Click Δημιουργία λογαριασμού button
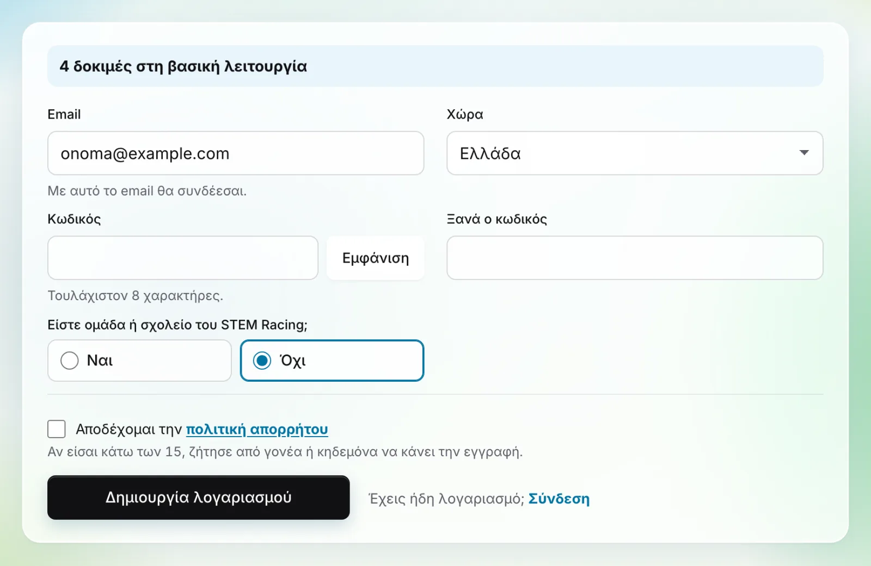The image size is (871, 566). pos(199,497)
